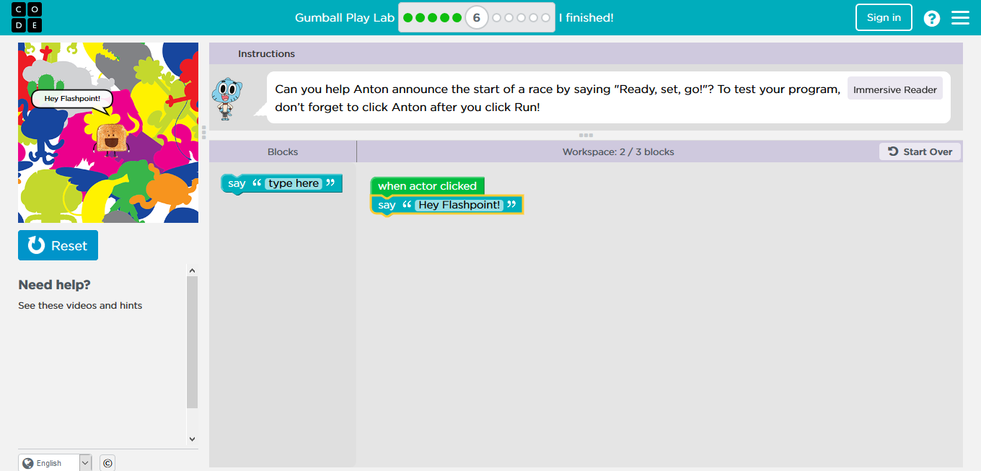This screenshot has height=471, width=981.
Task: Click the horizontal instructions resize handle
Action: [x=586, y=136]
